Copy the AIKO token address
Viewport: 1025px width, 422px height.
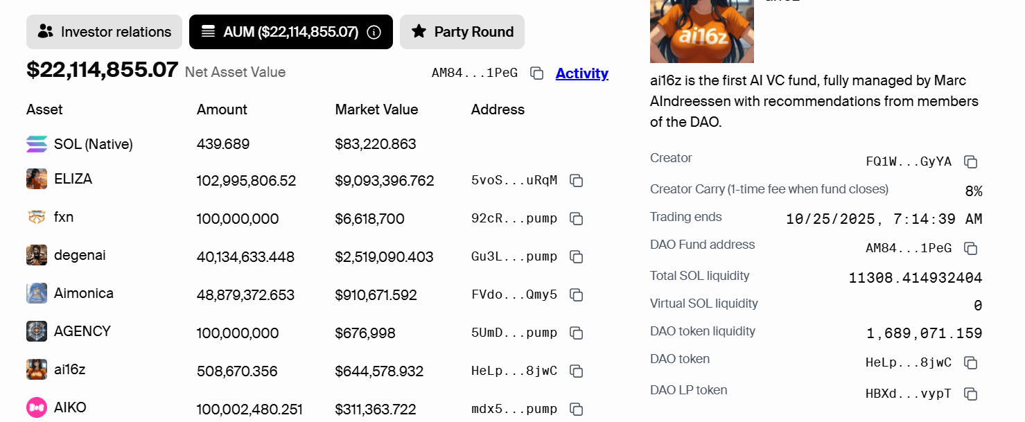coord(576,410)
